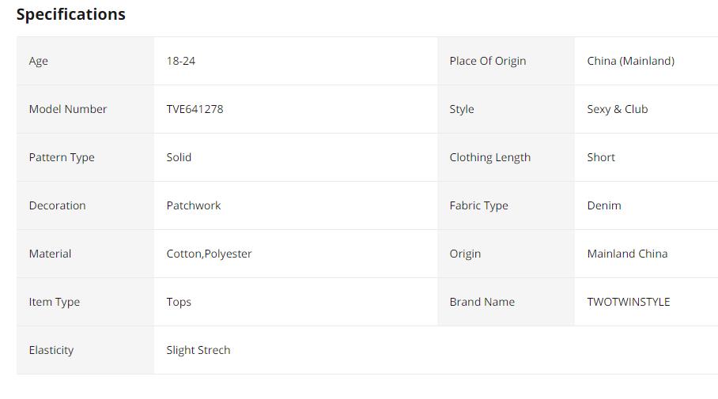Click the TWOTWINSTYLE brand name
Viewport: 718px width, 399px height.
[x=628, y=302]
